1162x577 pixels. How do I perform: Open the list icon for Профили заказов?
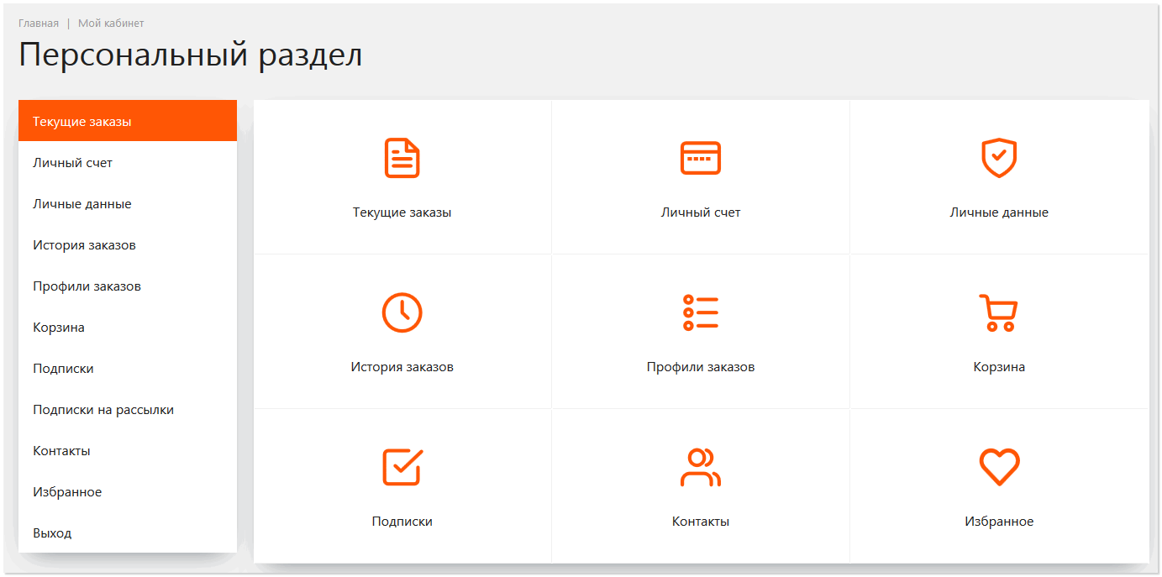coord(701,312)
